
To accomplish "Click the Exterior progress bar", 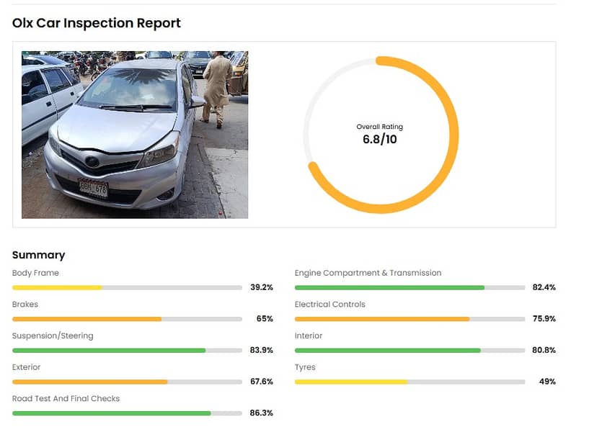I will click(x=90, y=382).
